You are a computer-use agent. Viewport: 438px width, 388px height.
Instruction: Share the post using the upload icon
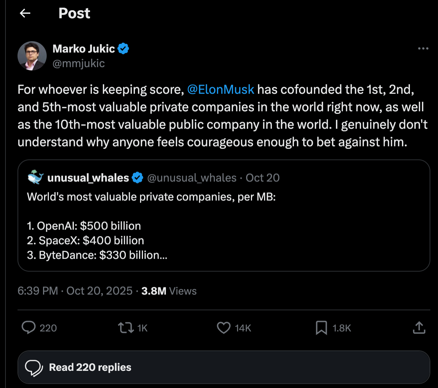(x=419, y=328)
